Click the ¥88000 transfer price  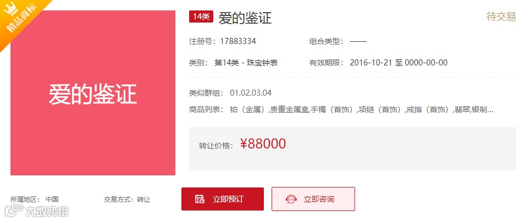tap(263, 143)
